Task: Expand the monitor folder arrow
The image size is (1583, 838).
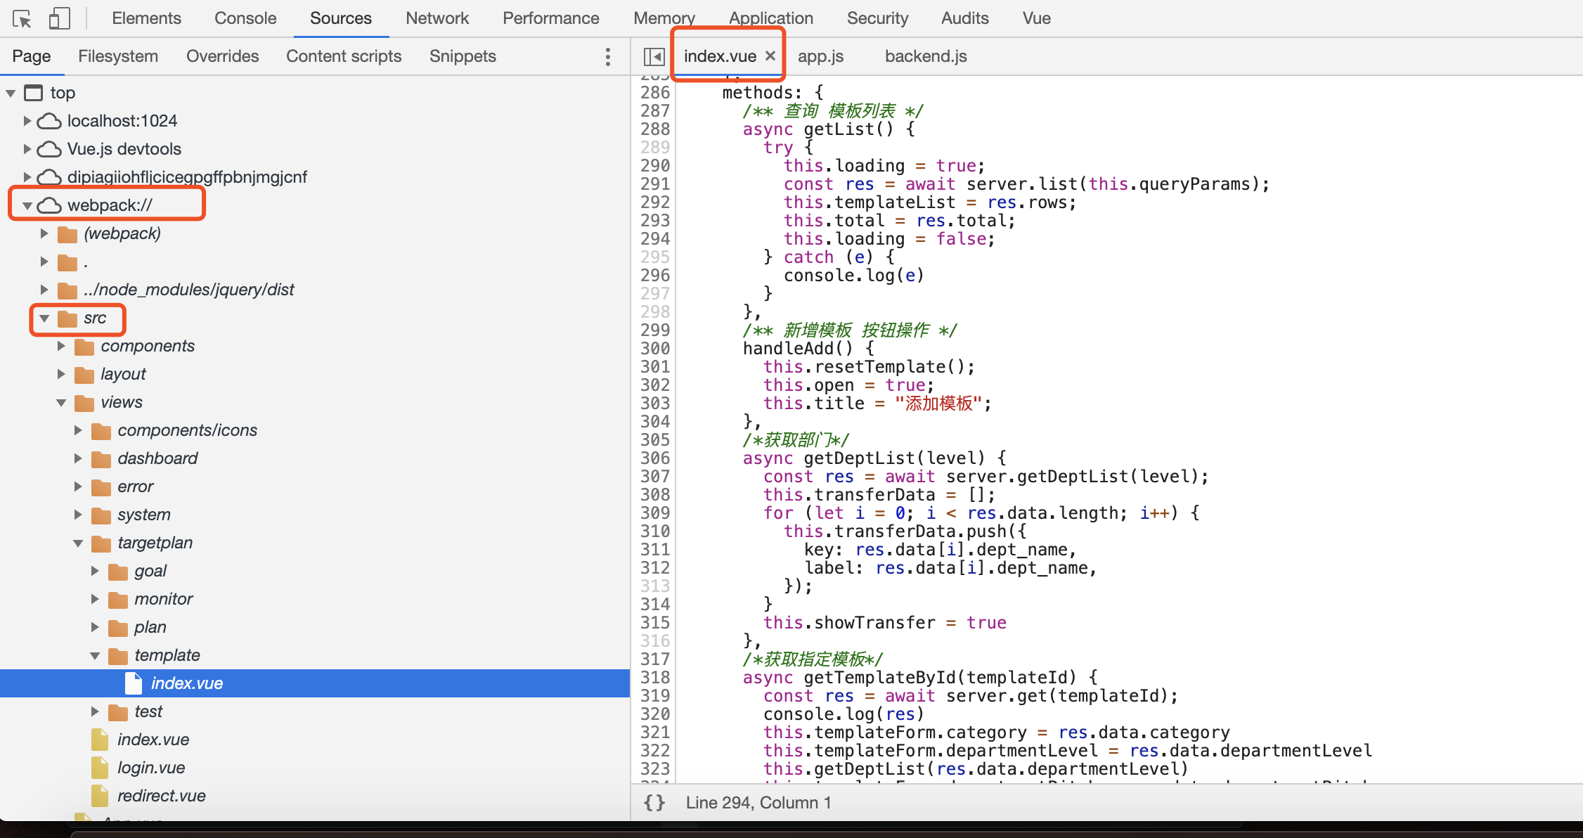Action: point(95,599)
